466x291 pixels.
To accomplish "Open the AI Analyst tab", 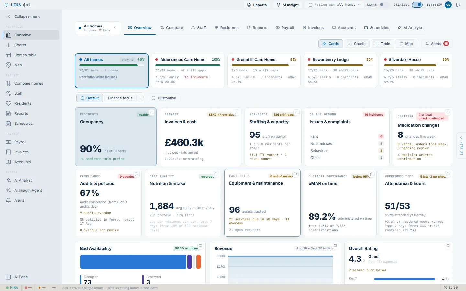I will pos(410,28).
